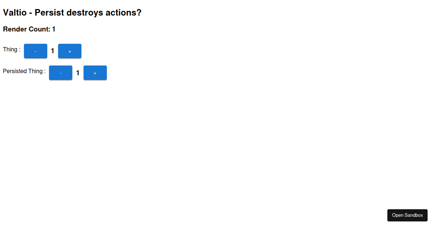This screenshot has width=436, height=228.
Task: Click the word "Count:" in the subheading
Action: point(39,29)
